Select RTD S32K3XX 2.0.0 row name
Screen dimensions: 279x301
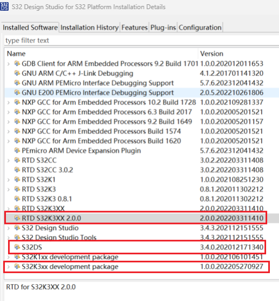51,218
